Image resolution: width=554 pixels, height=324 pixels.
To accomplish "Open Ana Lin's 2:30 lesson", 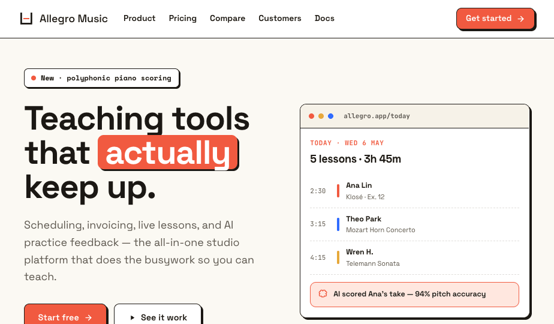I will tap(414, 191).
